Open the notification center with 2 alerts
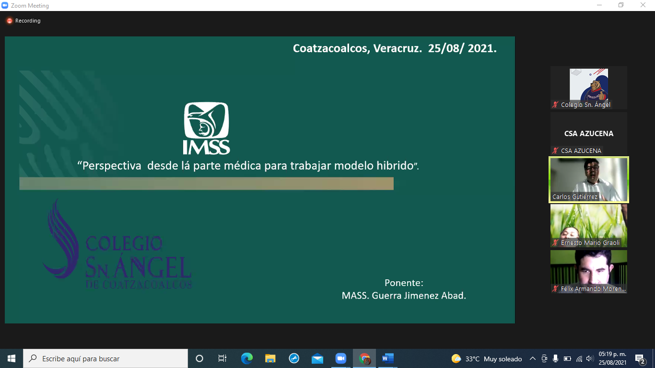 [640, 358]
